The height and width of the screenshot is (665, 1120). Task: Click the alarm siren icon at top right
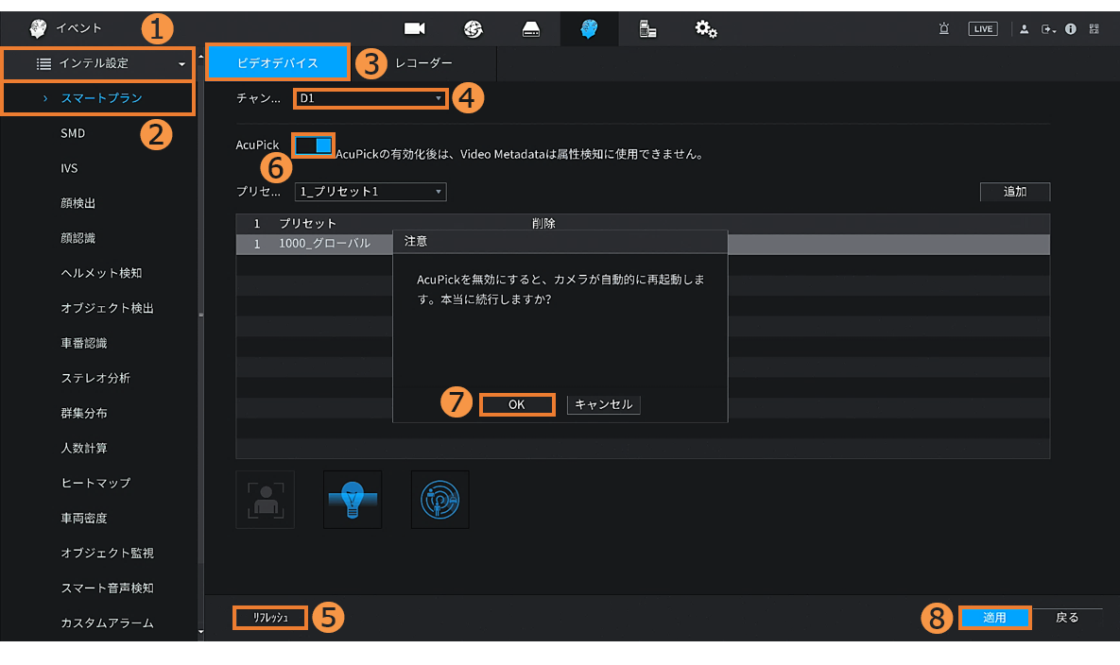tap(943, 29)
